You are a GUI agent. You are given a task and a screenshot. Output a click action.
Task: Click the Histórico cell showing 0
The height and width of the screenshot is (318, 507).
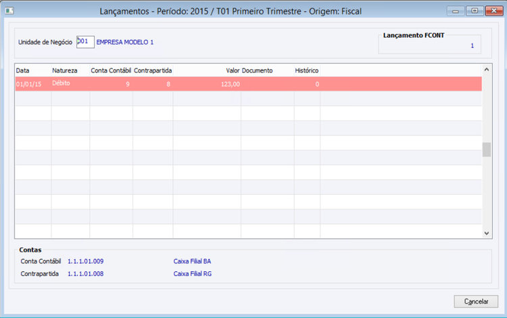tap(307, 84)
